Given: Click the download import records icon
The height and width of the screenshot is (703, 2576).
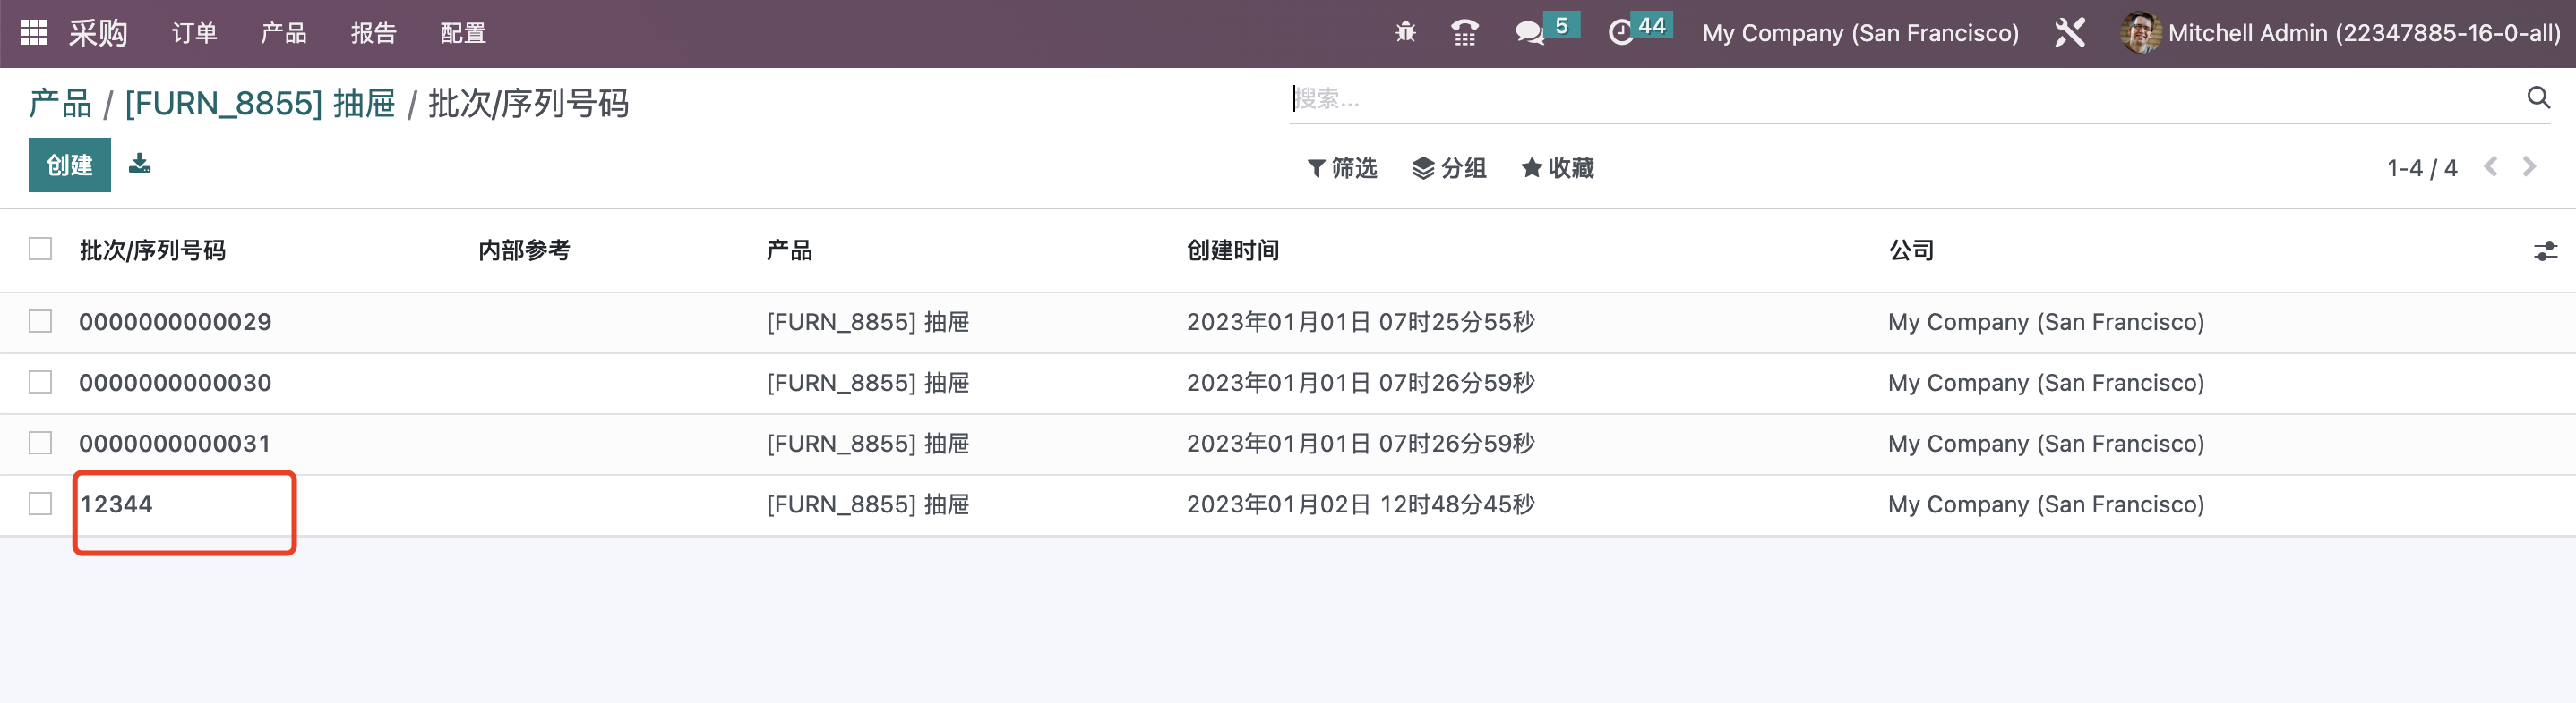Looking at the screenshot, I should [140, 163].
